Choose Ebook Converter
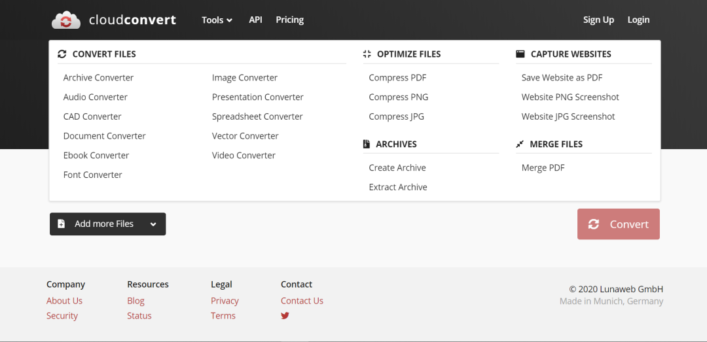707x342 pixels. coord(96,155)
